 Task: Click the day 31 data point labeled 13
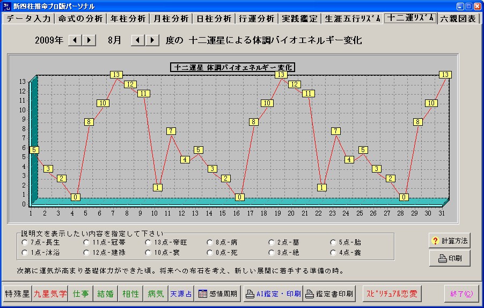pyautogui.click(x=445, y=75)
